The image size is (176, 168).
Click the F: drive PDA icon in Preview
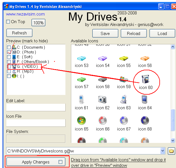tap(14, 62)
